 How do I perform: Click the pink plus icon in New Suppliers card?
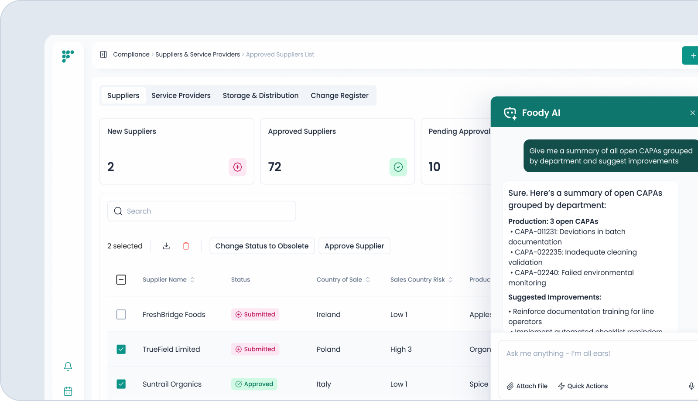coord(237,167)
